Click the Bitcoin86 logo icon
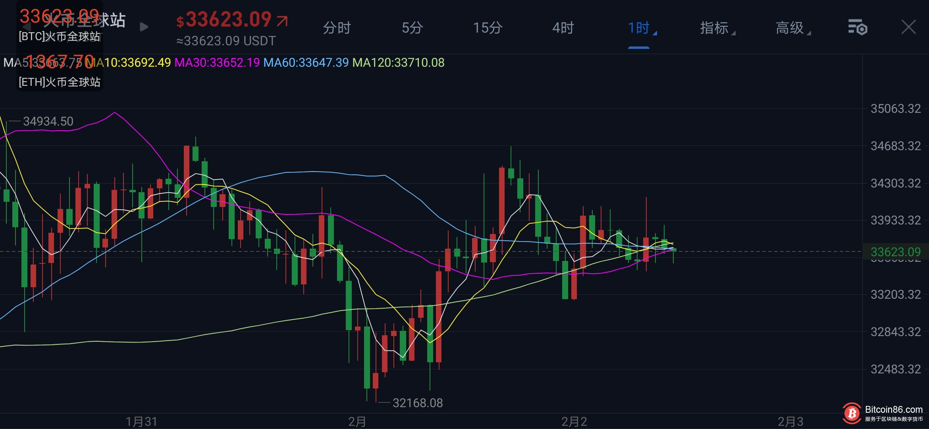929x429 pixels. click(852, 414)
